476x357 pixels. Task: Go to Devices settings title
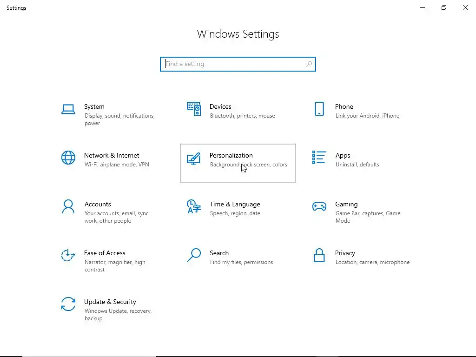tap(220, 106)
